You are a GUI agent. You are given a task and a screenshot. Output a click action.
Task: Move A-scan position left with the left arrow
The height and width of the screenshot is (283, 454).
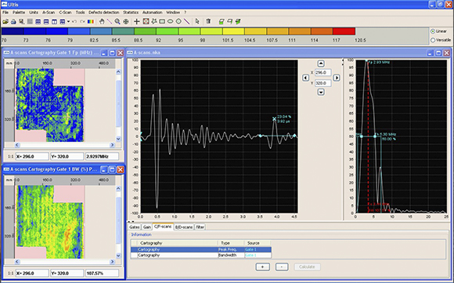(305, 78)
